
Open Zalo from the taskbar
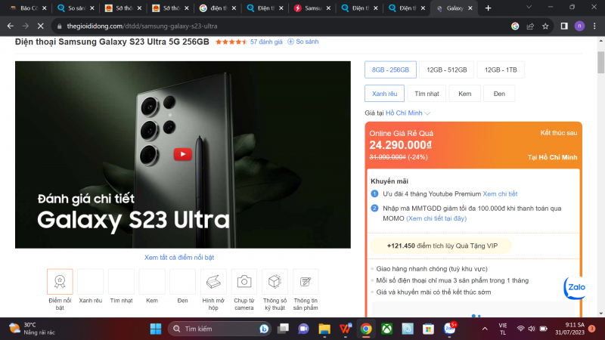point(449,329)
